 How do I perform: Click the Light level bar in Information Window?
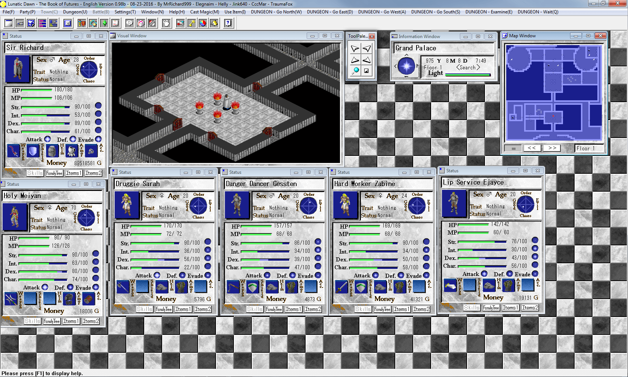pos(468,75)
